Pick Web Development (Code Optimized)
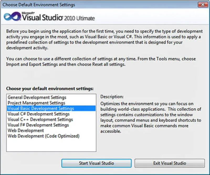This screenshot has width=210, height=175. 51,136
